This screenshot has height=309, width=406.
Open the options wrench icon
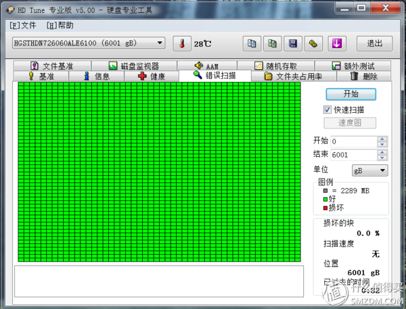pos(313,43)
